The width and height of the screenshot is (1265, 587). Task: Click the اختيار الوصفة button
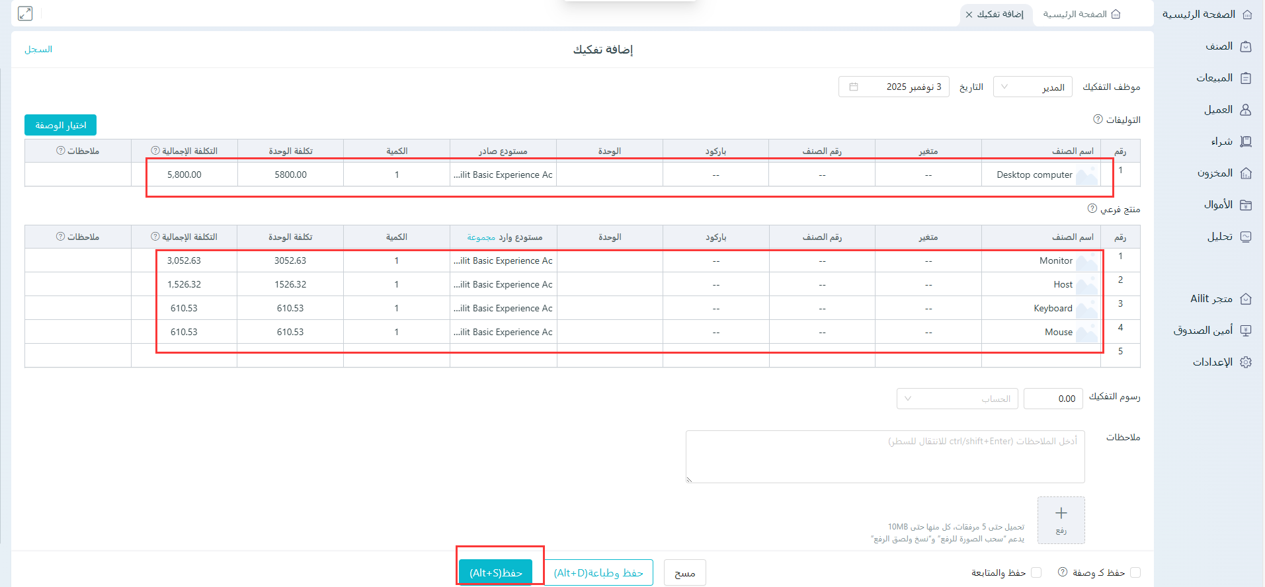pos(61,125)
